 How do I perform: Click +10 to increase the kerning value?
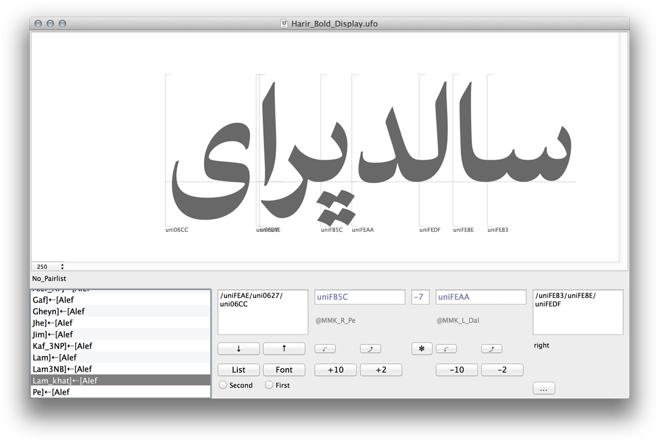point(335,369)
